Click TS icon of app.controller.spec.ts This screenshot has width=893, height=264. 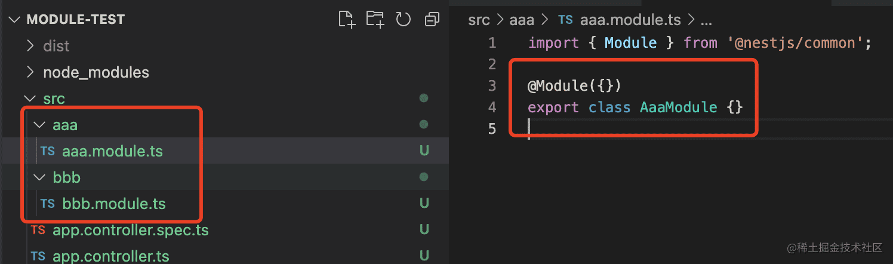click(x=38, y=230)
